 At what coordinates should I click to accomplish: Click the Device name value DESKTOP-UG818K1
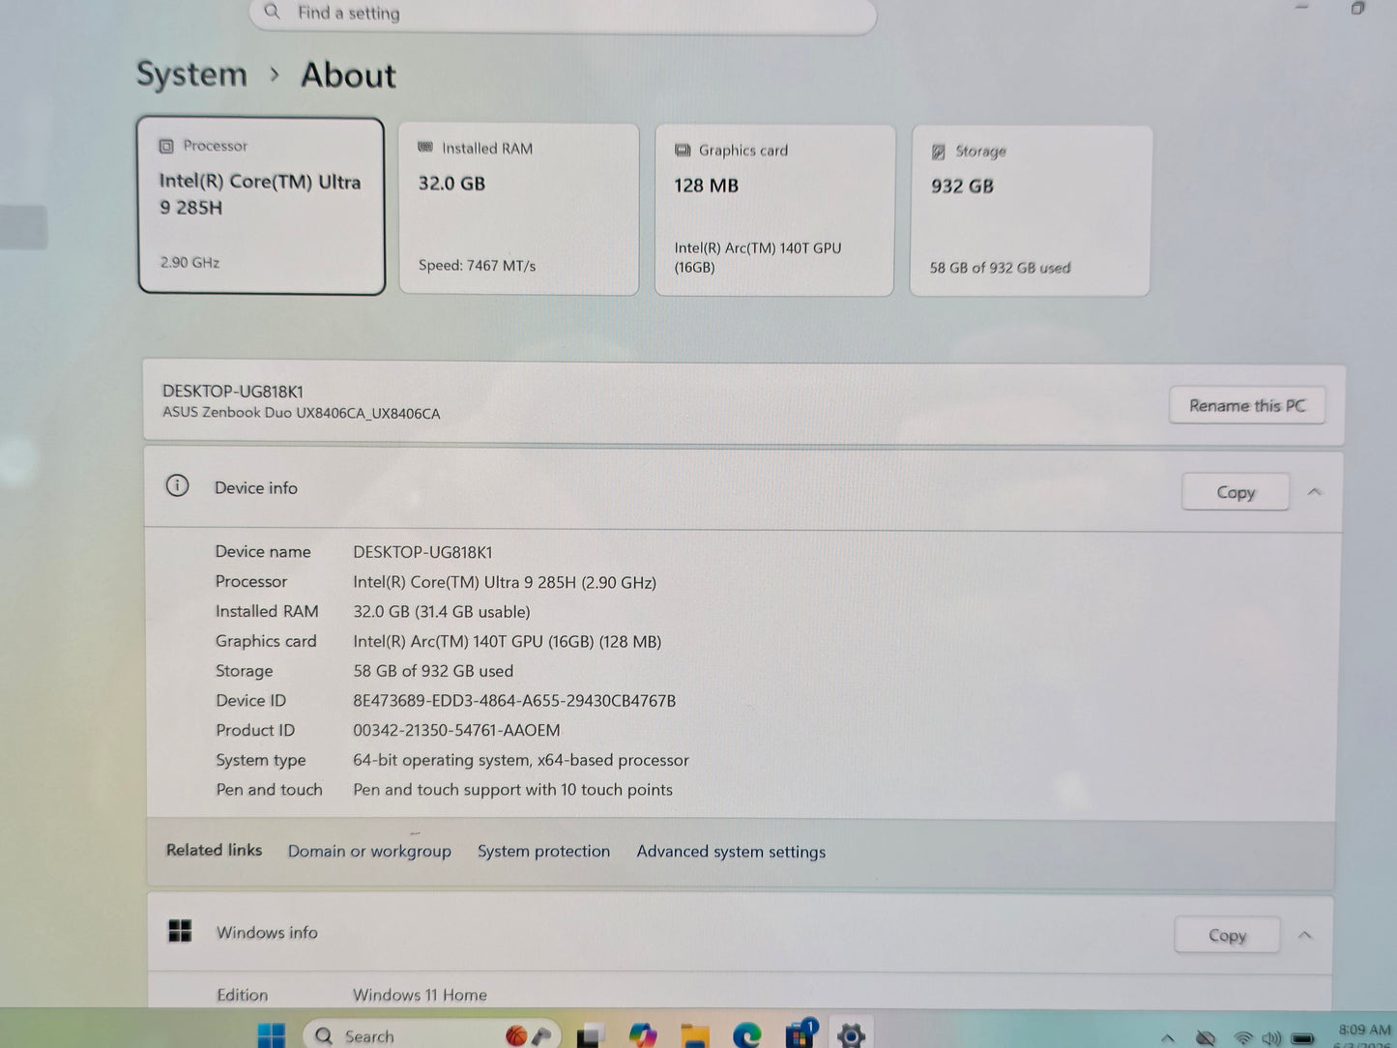click(x=422, y=552)
